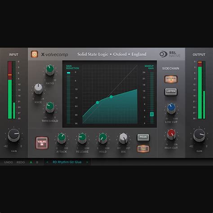
Task: Toggle the sidechain Listen button
Action: click(x=171, y=92)
